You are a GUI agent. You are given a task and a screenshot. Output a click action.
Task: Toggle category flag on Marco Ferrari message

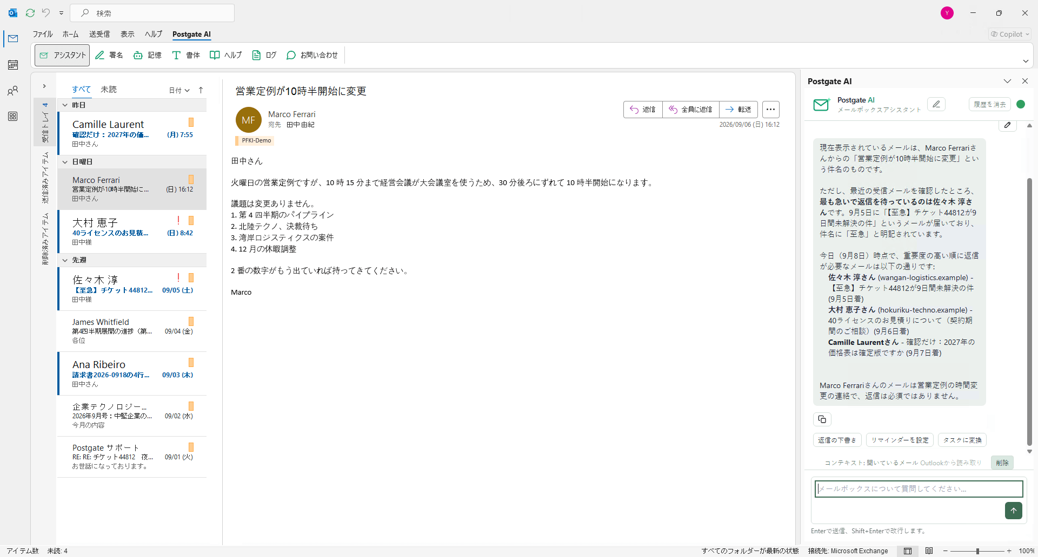[191, 179]
